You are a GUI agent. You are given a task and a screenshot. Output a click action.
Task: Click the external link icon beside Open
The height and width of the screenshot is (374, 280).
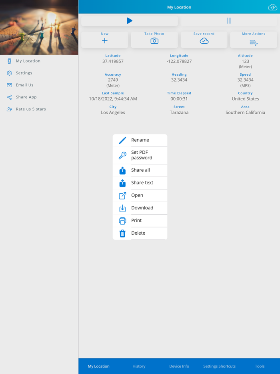click(x=122, y=195)
